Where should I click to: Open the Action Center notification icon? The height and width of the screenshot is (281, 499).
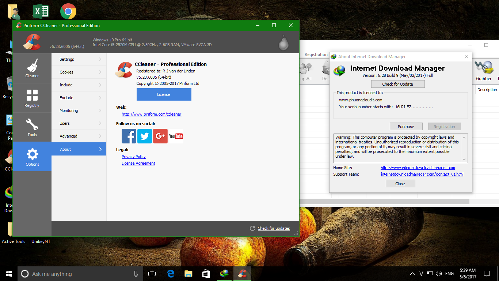487,274
